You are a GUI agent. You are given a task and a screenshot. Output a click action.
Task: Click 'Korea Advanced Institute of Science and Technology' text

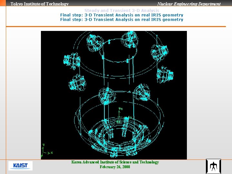115,162
